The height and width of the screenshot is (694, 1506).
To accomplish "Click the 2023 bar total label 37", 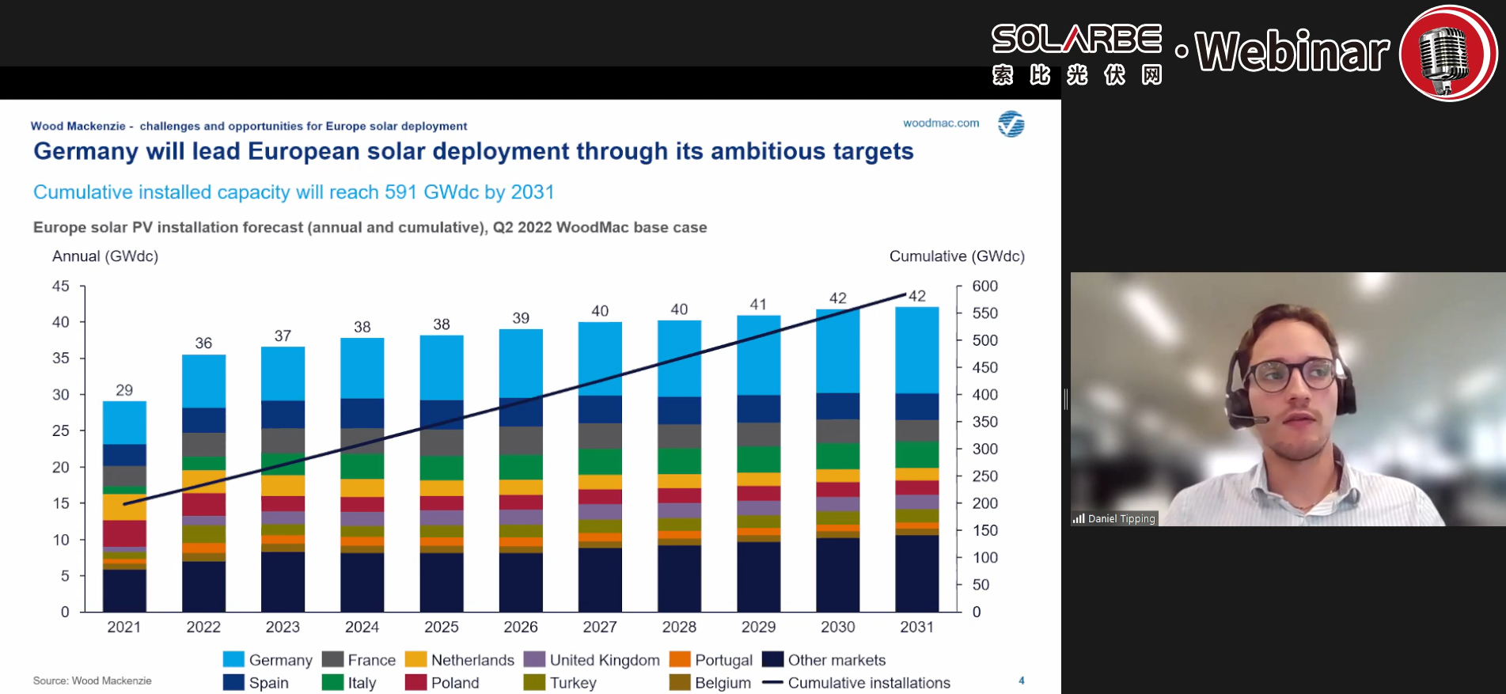I will (x=283, y=336).
